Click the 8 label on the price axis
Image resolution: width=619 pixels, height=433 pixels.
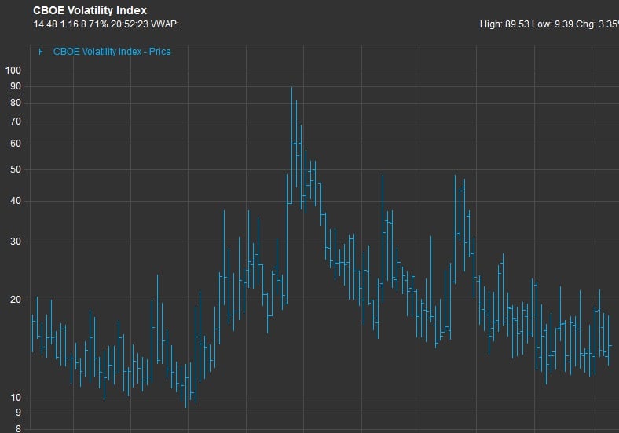point(18,429)
